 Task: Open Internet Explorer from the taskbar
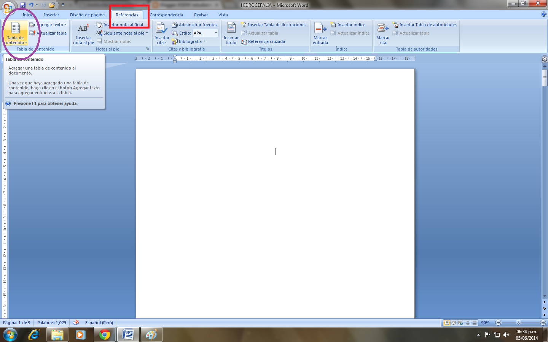[x=34, y=335]
